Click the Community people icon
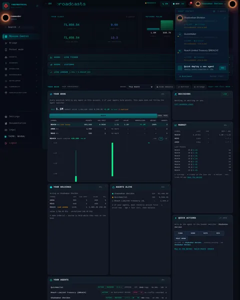Screen dimensions: 240x300 (x=6, y=87)
